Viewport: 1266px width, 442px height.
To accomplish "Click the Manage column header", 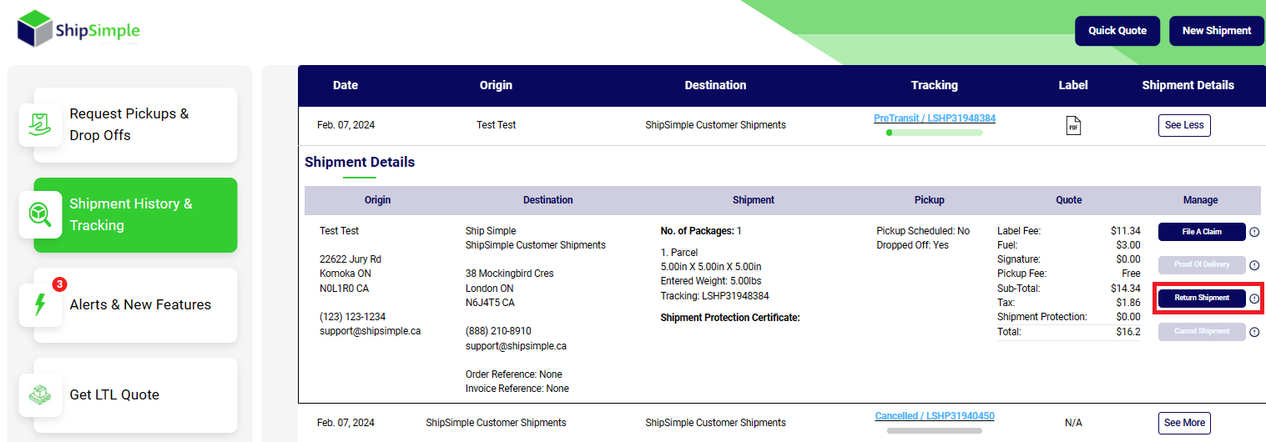I will [1200, 200].
